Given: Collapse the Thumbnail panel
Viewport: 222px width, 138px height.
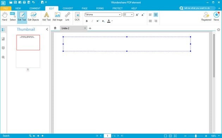Looking at the screenshot, I should coord(47,29).
